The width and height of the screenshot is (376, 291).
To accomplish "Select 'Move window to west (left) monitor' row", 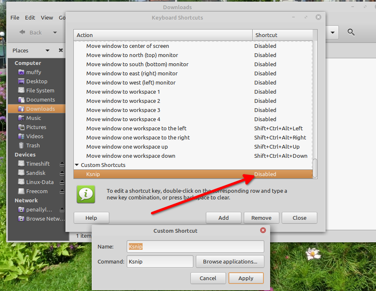I will [193, 82].
